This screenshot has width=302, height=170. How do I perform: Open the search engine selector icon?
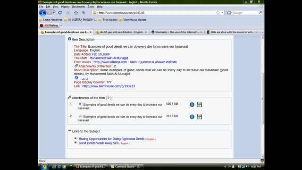pyautogui.click(x=229, y=13)
